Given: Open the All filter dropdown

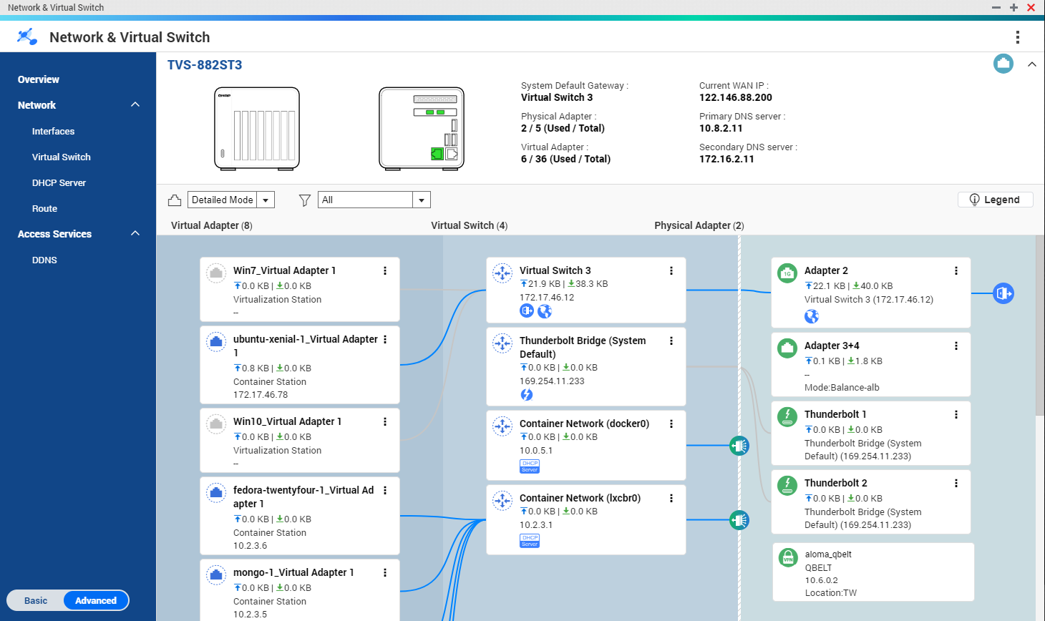Looking at the screenshot, I should (x=374, y=200).
